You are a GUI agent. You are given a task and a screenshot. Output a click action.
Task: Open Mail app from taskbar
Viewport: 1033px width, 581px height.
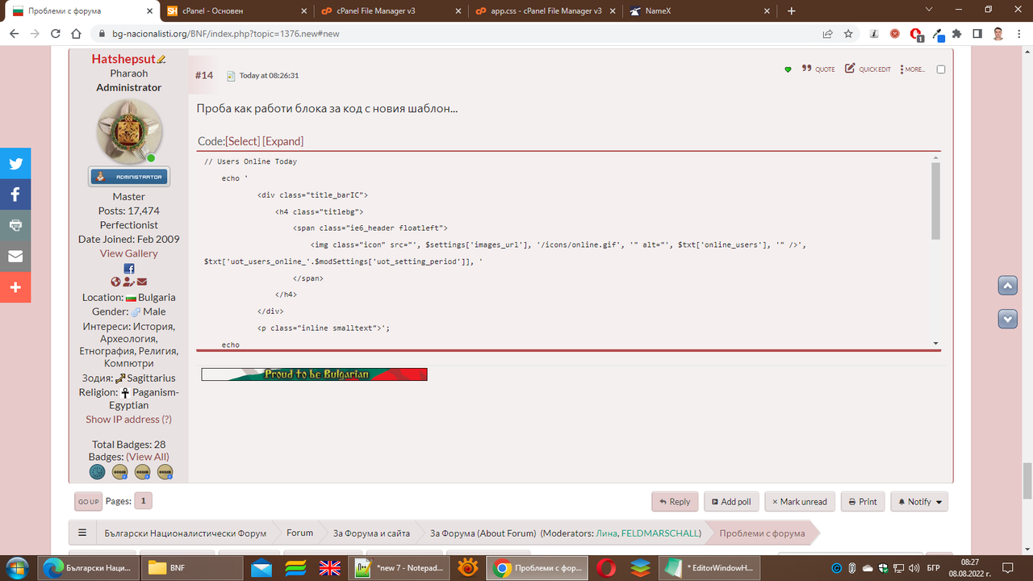[x=261, y=568]
